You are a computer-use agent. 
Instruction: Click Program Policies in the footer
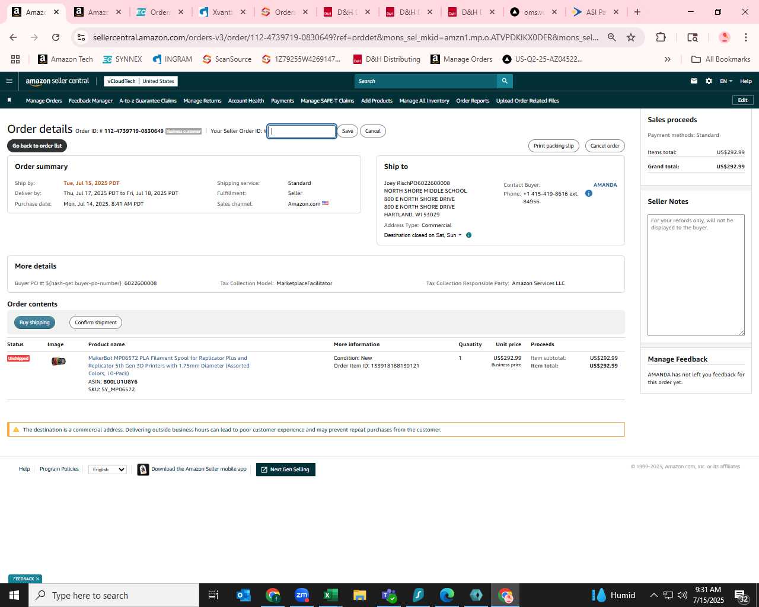pyautogui.click(x=59, y=469)
